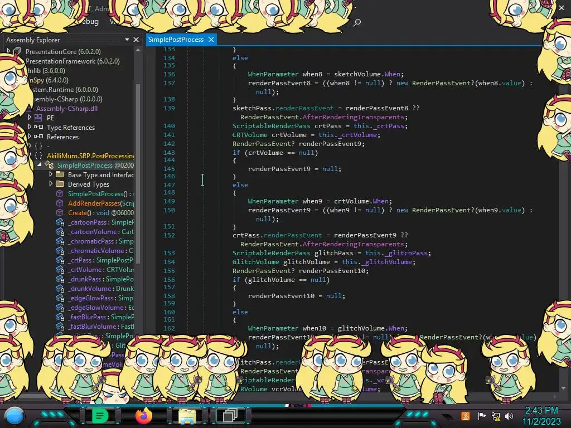
Task: Expand the Type References node
Action: click(30, 127)
